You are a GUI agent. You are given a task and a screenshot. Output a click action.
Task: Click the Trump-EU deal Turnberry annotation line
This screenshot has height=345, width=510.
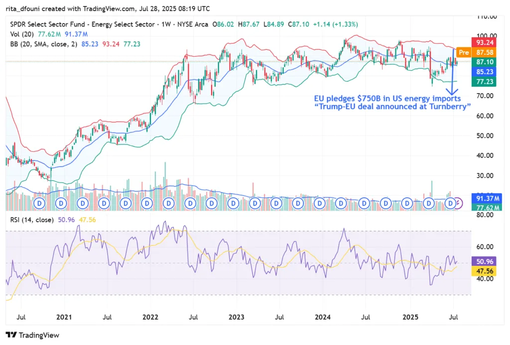(392, 107)
